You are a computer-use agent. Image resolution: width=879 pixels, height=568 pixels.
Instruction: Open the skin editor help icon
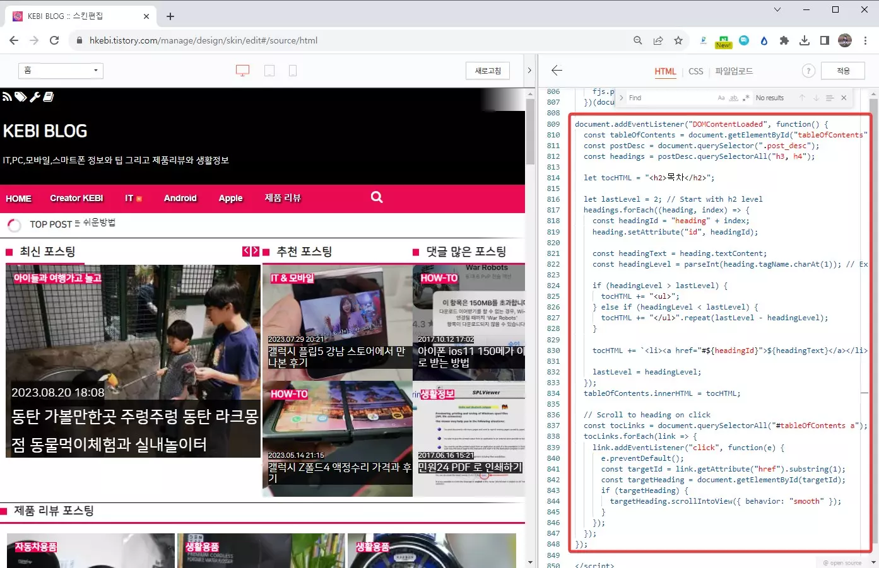[808, 71]
